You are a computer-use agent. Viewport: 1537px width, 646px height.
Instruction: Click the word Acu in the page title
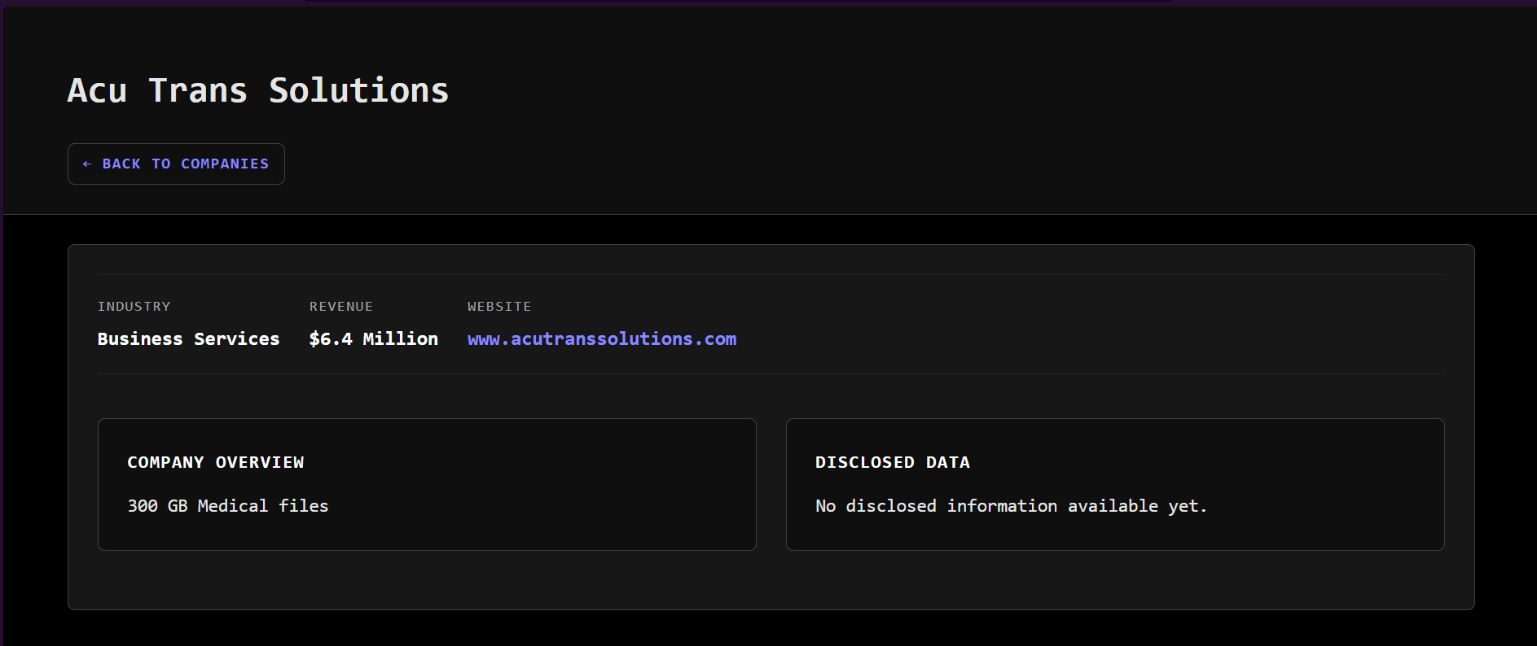pyautogui.click(x=97, y=90)
